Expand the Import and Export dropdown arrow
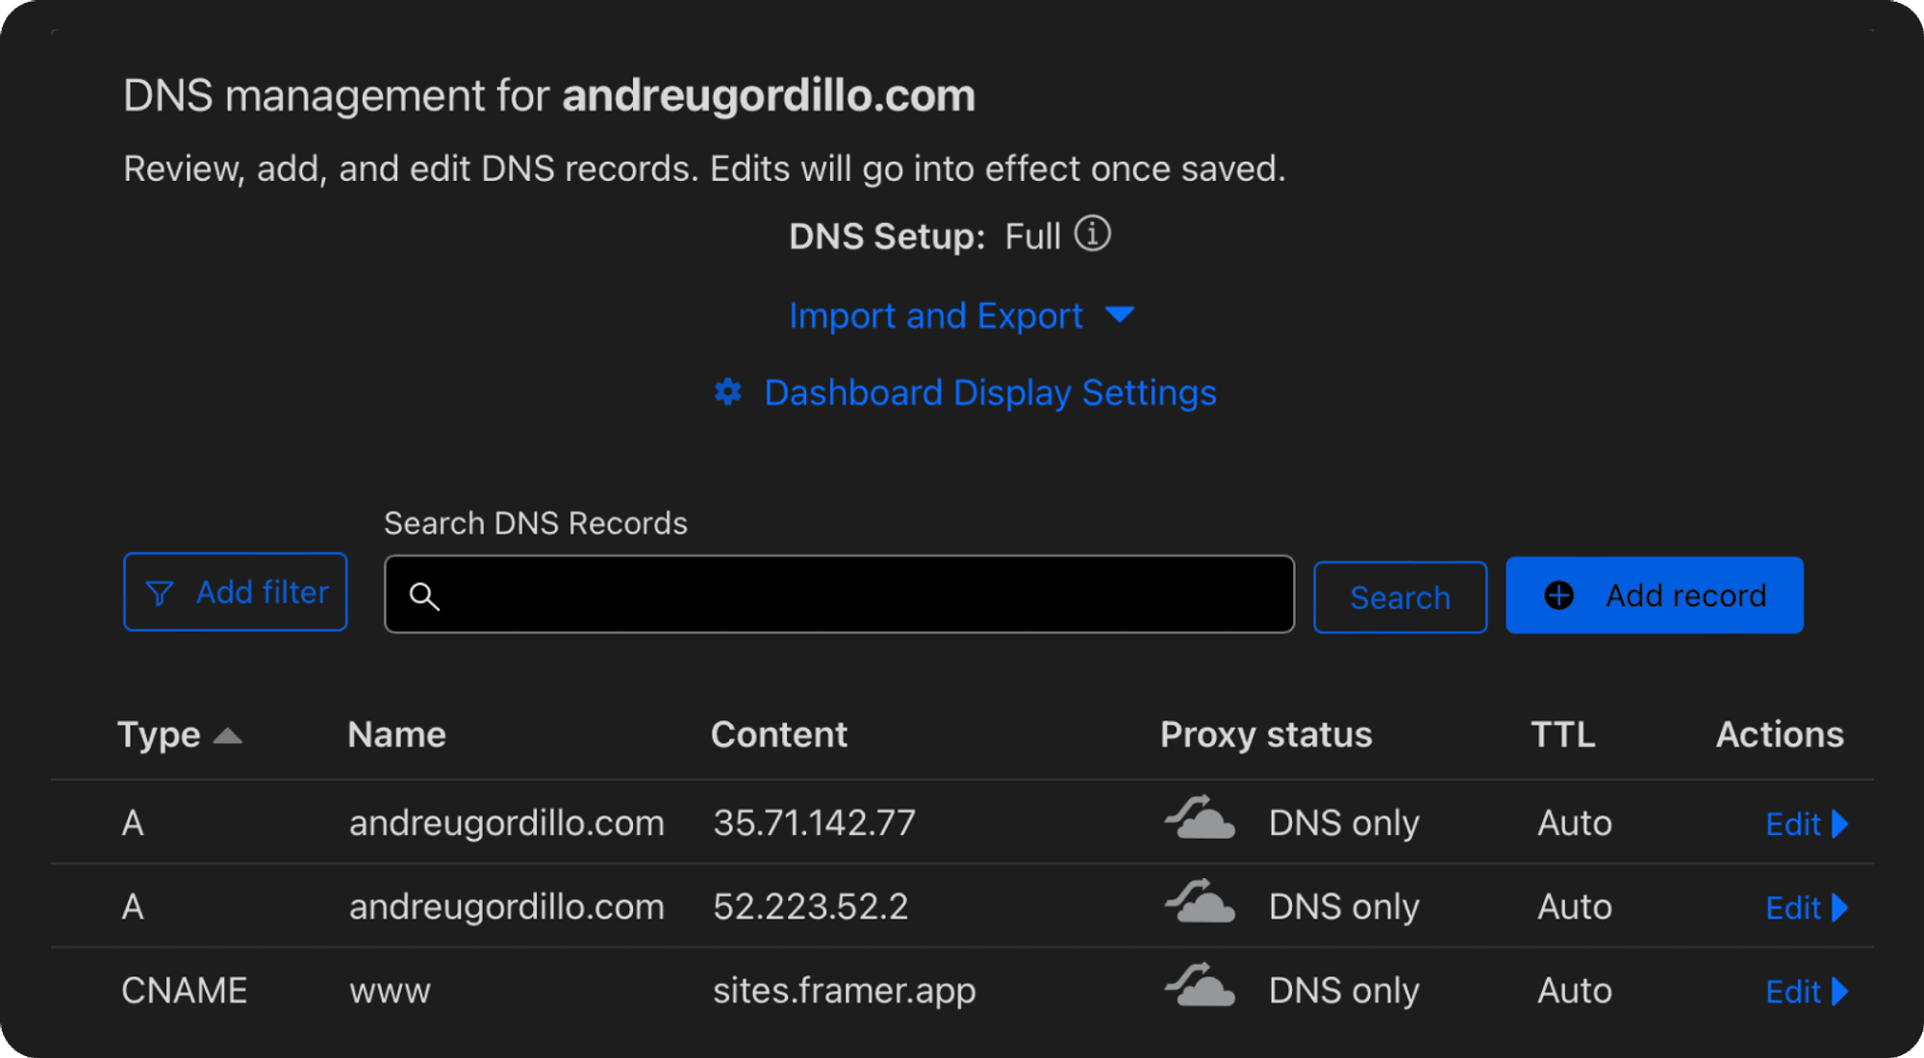1924x1058 pixels. click(x=1120, y=315)
